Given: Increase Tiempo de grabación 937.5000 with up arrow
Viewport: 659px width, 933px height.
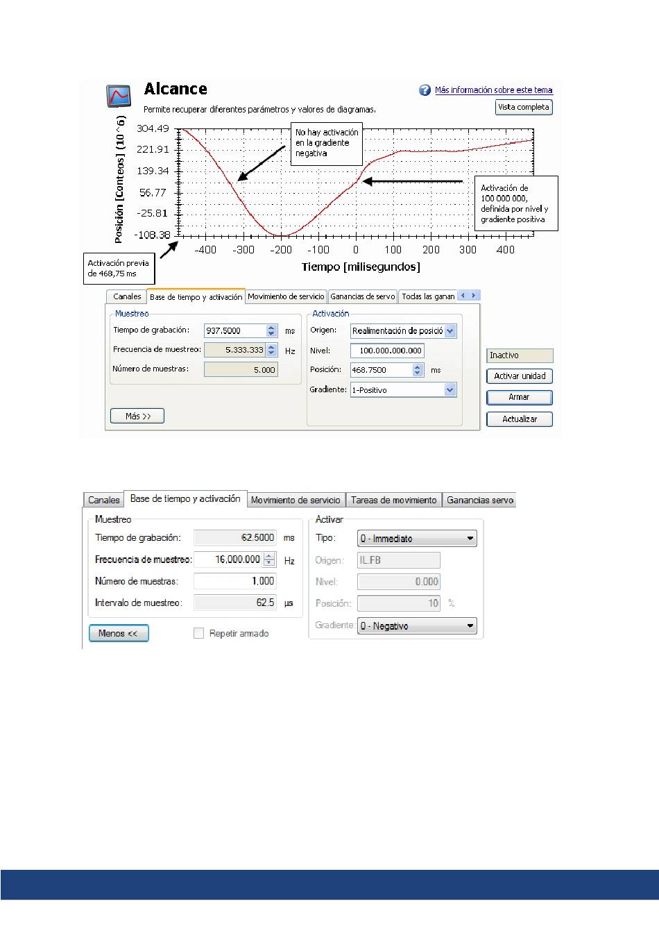Looking at the screenshot, I should [x=272, y=328].
